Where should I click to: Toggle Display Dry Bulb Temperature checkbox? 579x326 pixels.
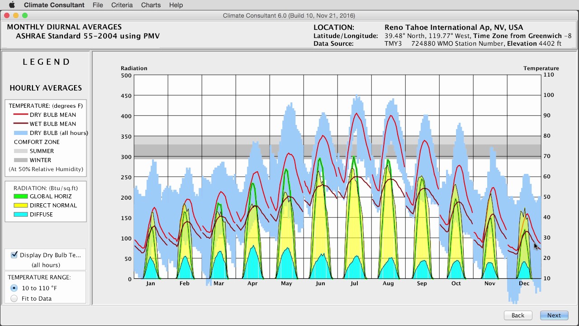tap(14, 255)
